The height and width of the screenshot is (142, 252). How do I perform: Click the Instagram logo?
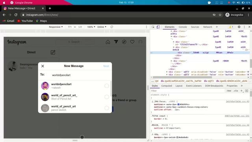coord(17,42)
